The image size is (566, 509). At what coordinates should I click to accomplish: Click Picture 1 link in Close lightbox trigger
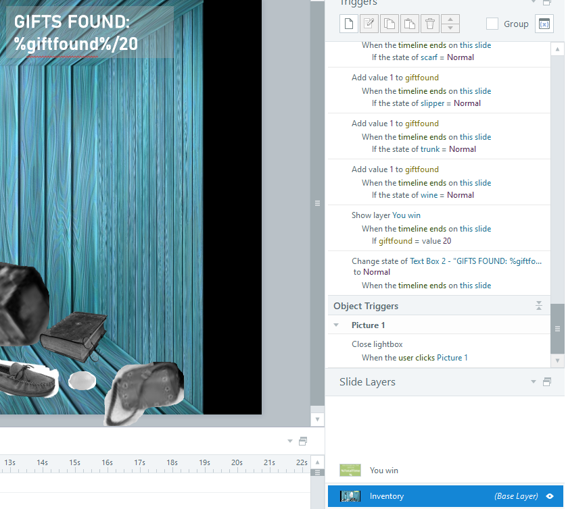coord(452,357)
